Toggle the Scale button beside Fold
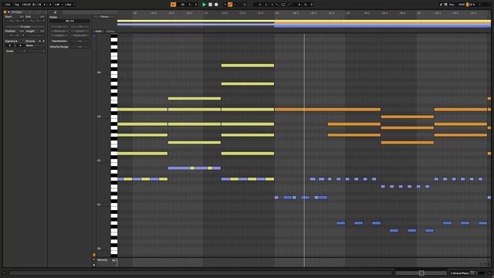The image size is (494, 278). [x=110, y=32]
